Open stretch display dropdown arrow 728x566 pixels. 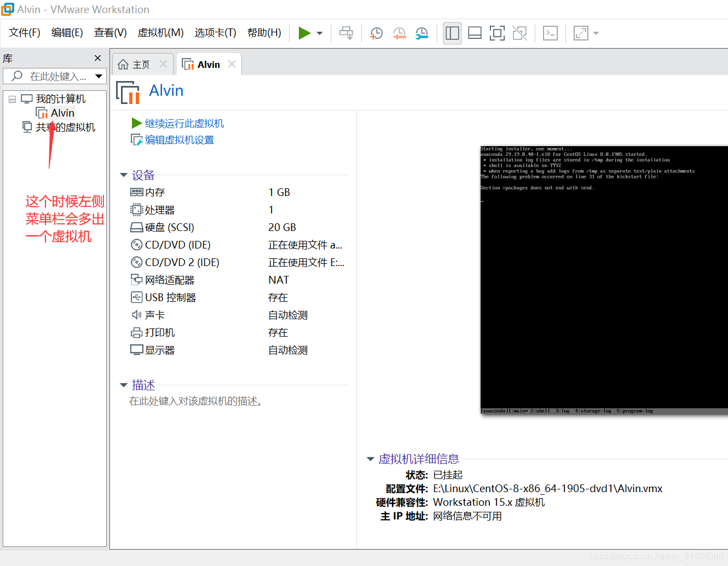(x=596, y=33)
